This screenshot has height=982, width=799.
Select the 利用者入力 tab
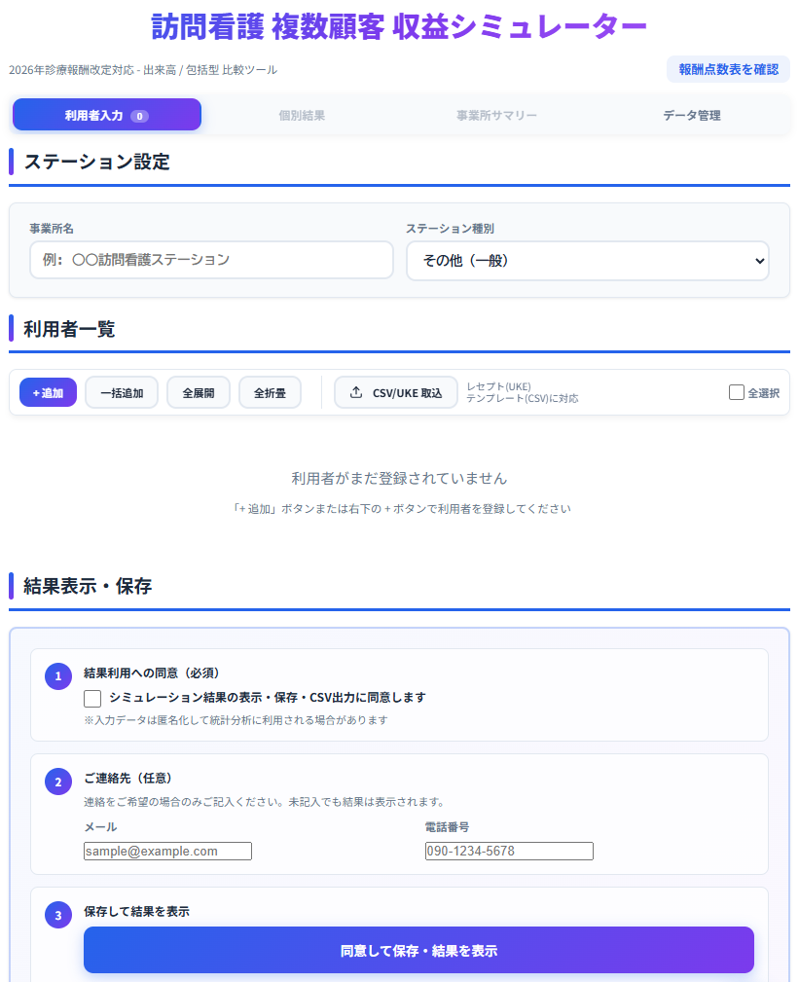click(x=106, y=115)
